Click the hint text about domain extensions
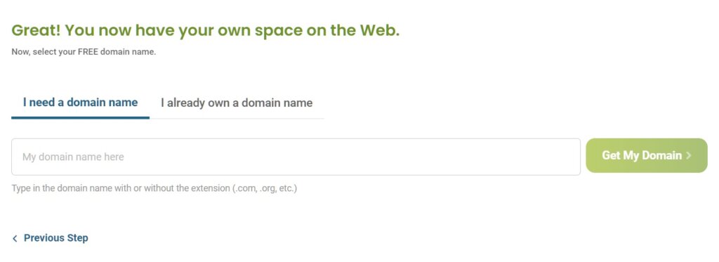The image size is (719, 262). (x=154, y=188)
